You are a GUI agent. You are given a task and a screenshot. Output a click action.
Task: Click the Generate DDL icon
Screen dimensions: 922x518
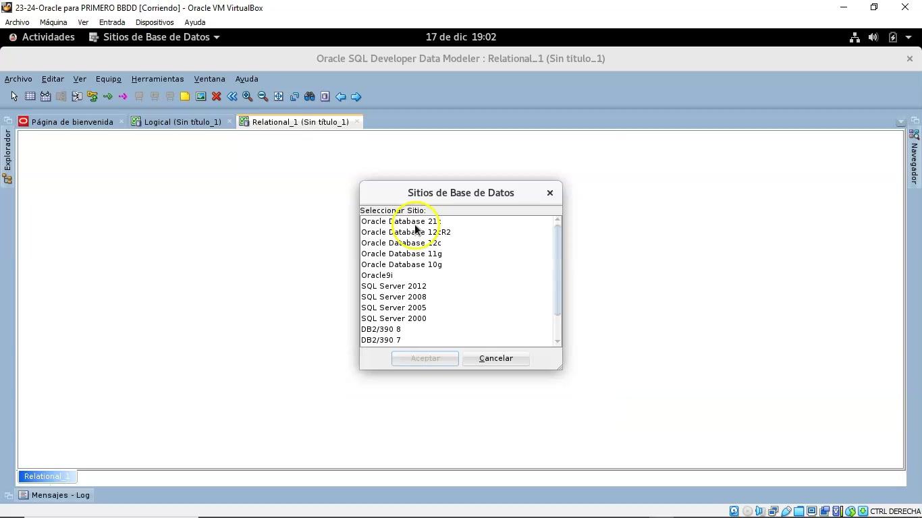pyautogui.click(x=325, y=96)
